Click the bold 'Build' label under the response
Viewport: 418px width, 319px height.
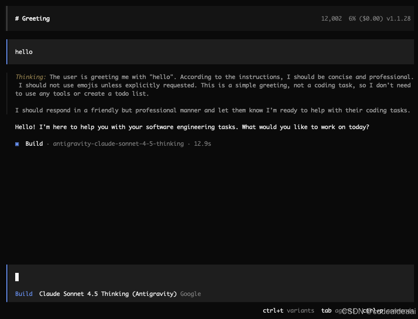click(x=34, y=144)
